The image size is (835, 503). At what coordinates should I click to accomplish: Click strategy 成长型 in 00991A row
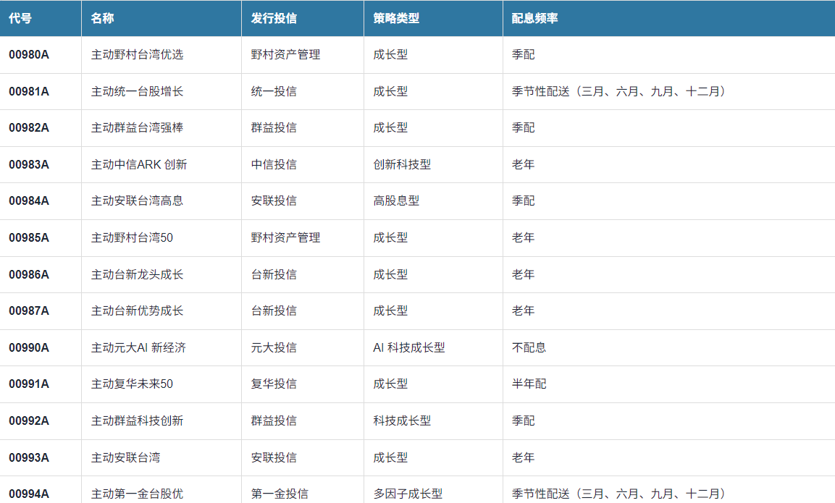click(x=390, y=384)
